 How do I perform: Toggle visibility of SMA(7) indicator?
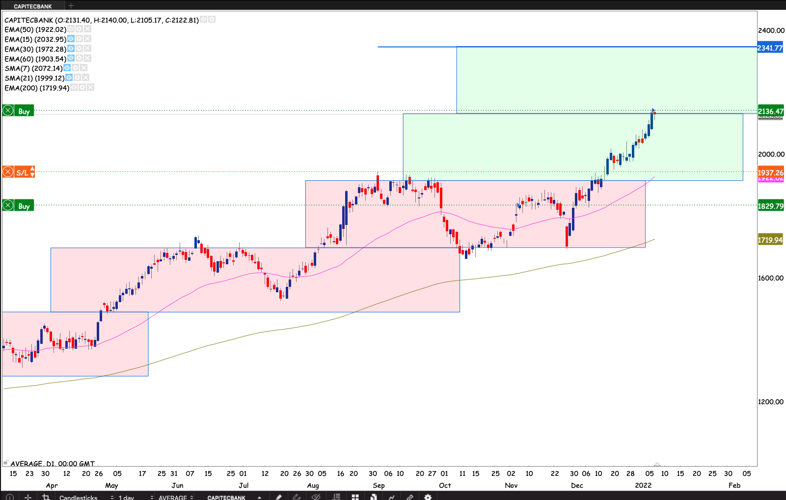pos(67,68)
